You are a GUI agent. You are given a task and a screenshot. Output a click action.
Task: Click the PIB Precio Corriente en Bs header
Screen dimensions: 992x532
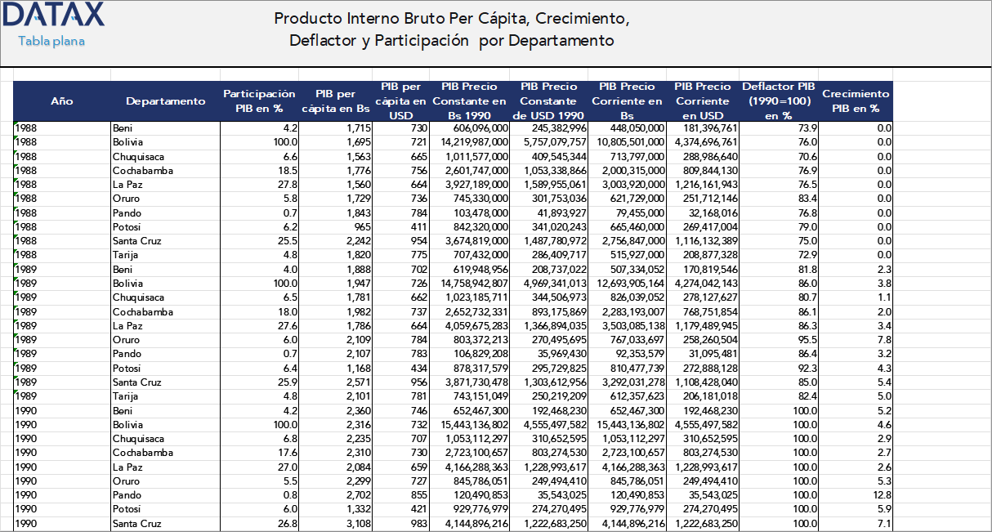point(627,101)
